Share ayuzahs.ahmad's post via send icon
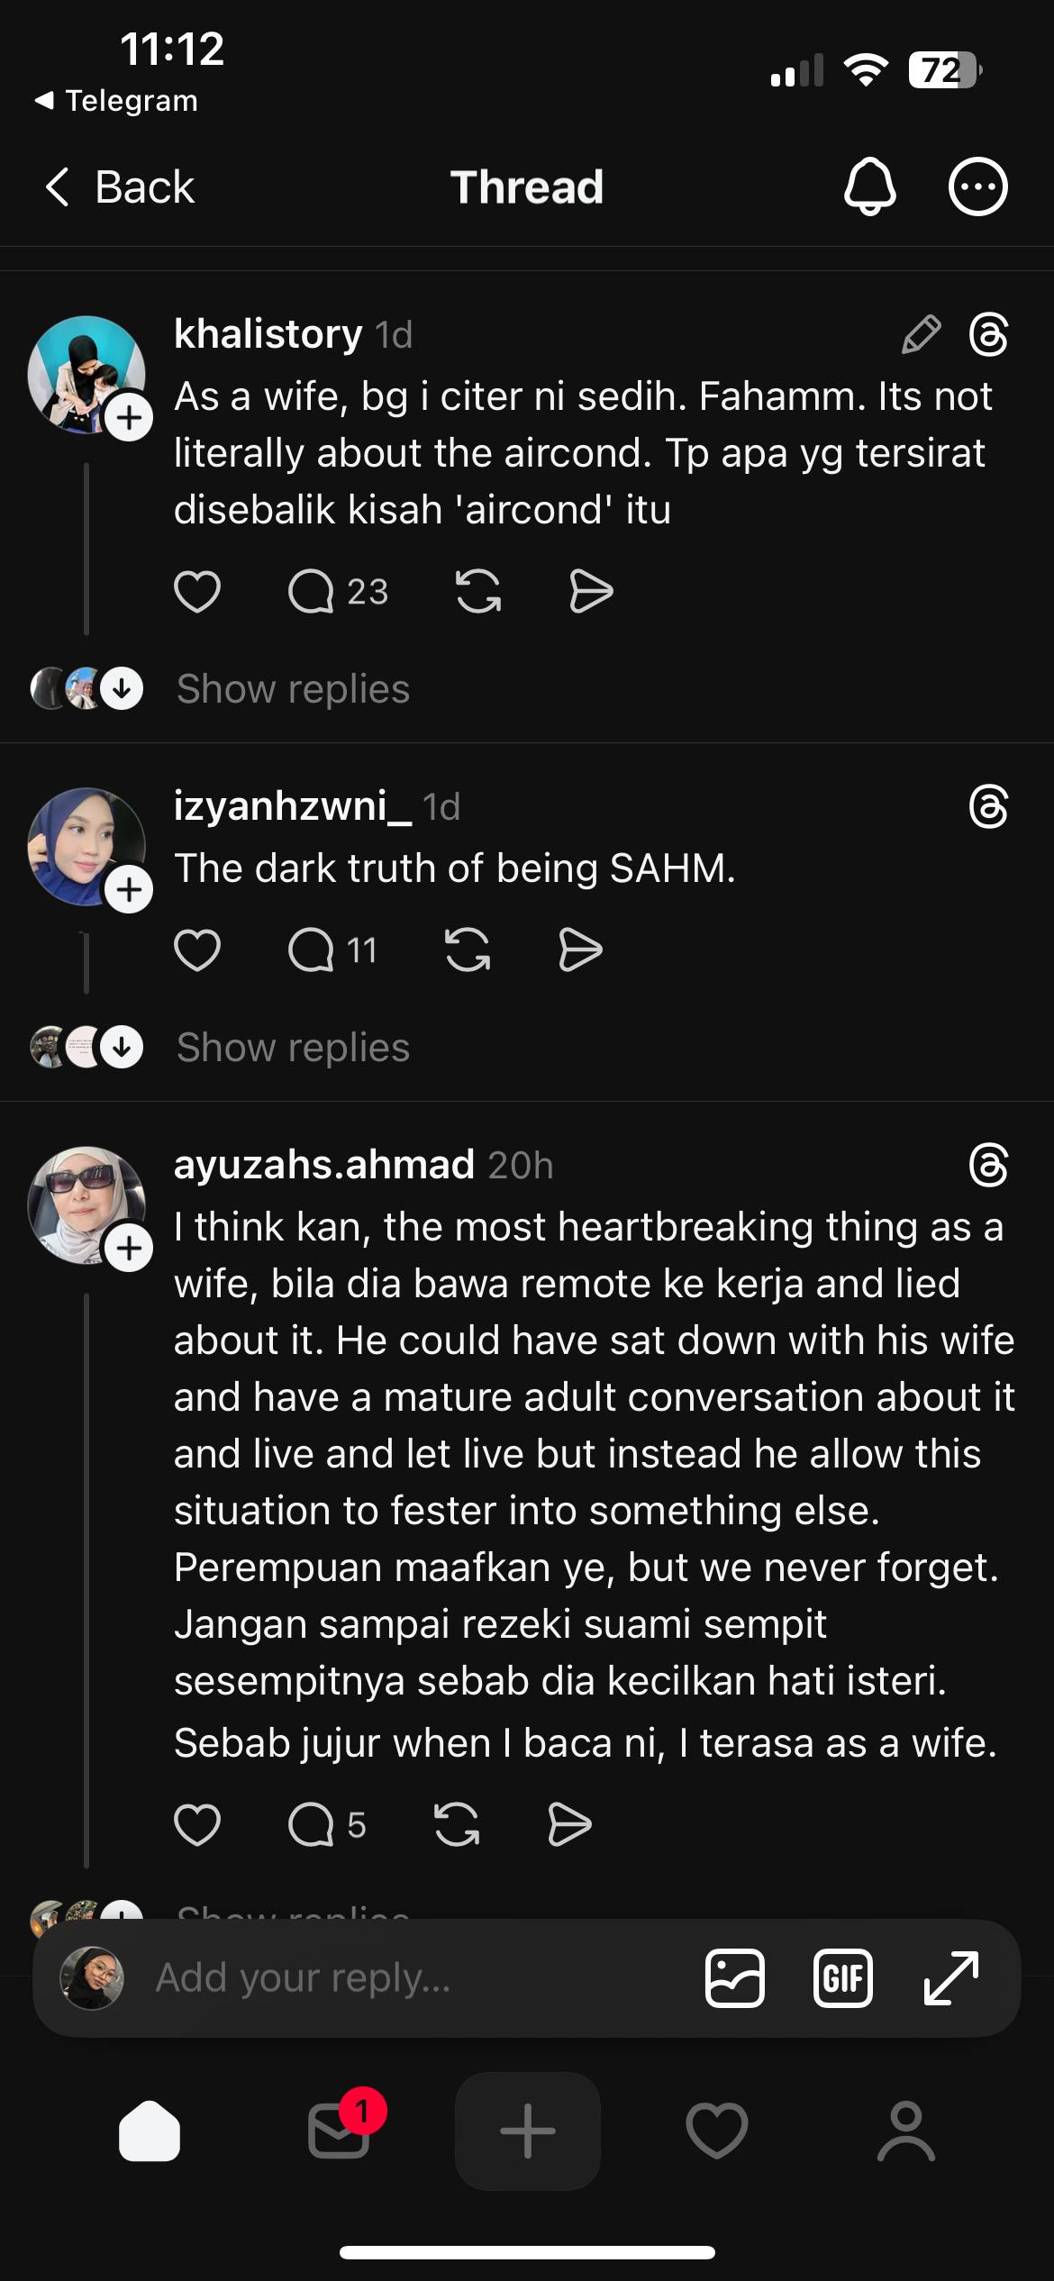The image size is (1054, 2281). [569, 1825]
